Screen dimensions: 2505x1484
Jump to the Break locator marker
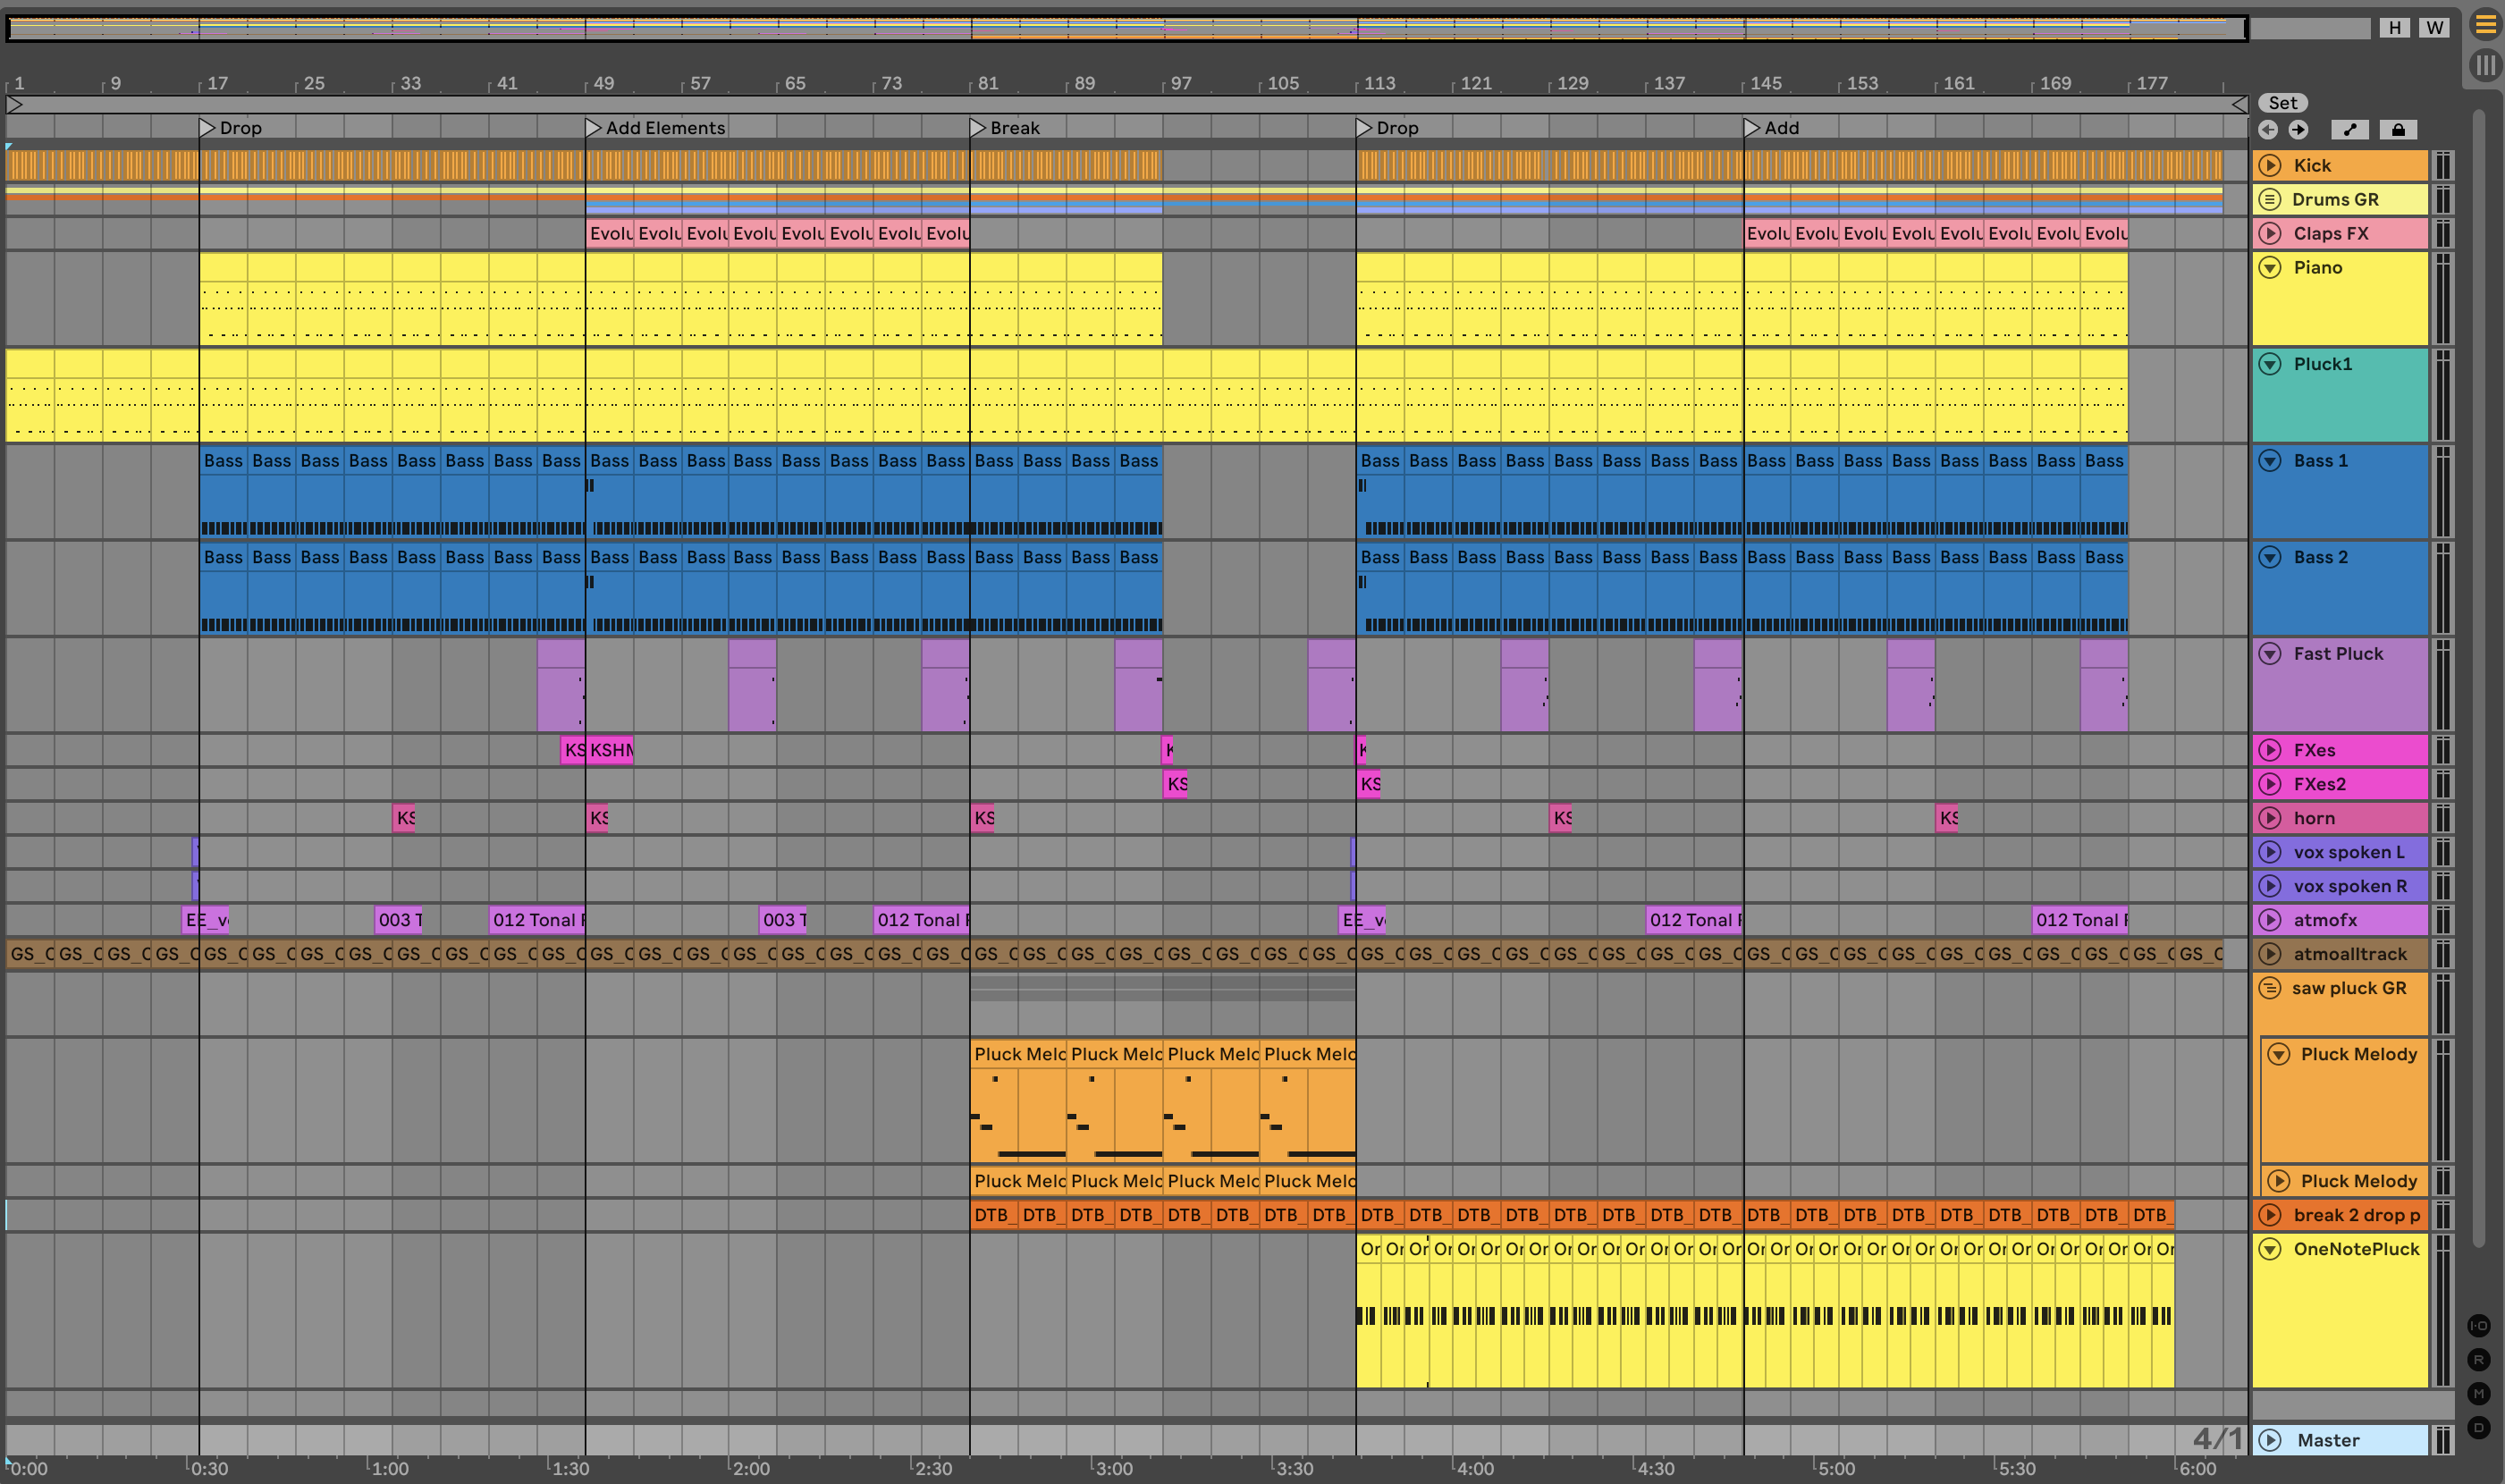tap(979, 128)
